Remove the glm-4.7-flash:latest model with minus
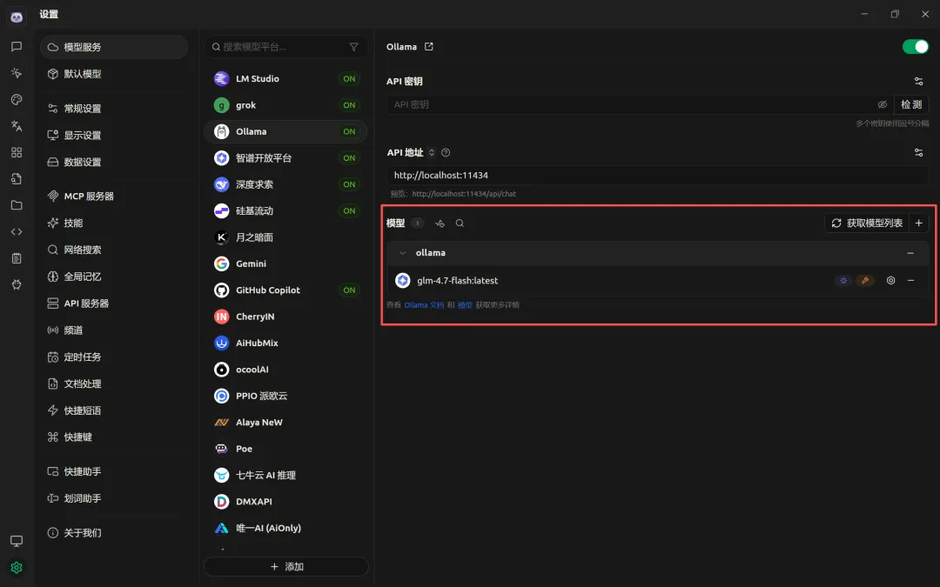940x587 pixels. point(910,280)
